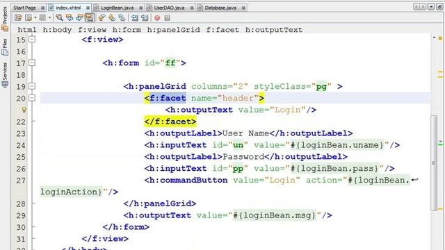Click the Stop Macro Recording icon
Viewport: 445px width, 250px height.
[168, 18]
